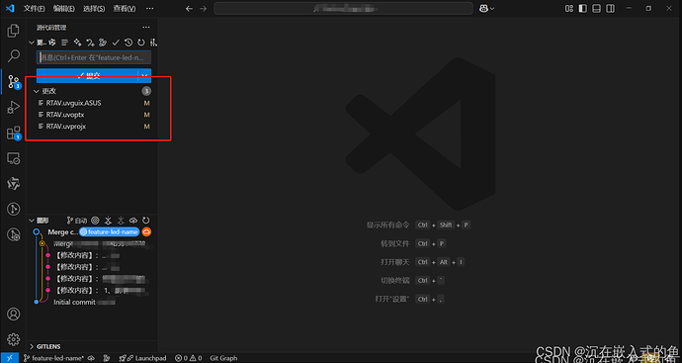Toggle the primary side bar layout icon
Image resolution: width=682 pixels, height=363 pixels.
pos(583,8)
